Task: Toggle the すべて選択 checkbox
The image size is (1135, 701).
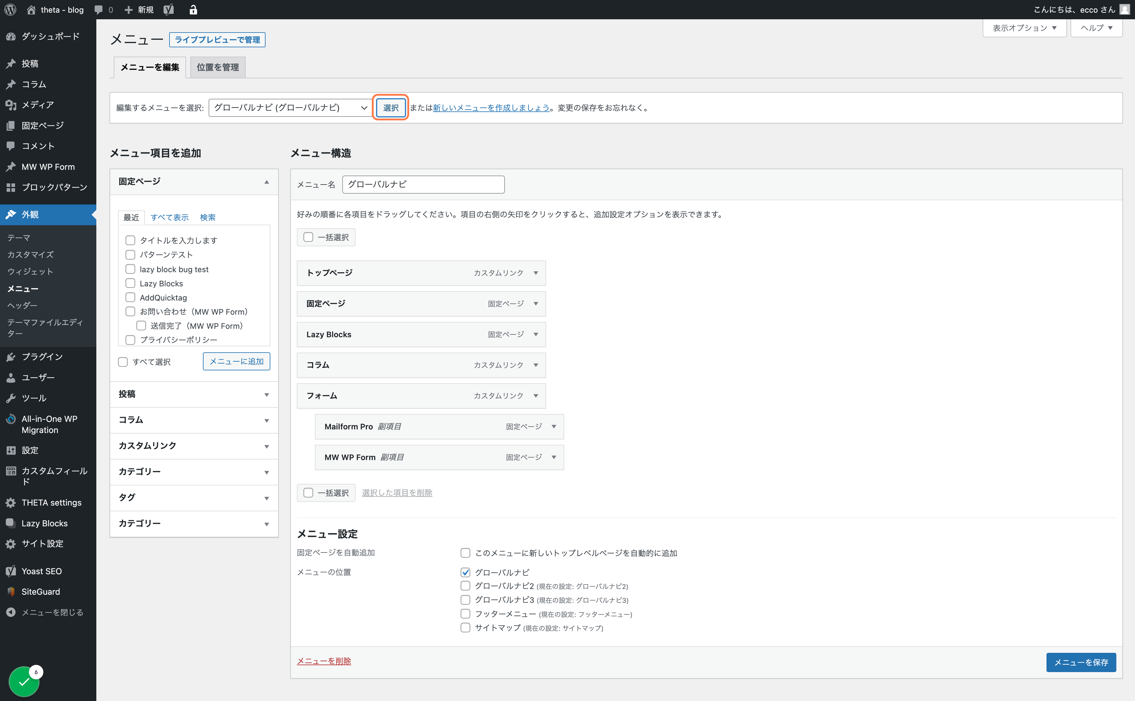Action: 123,362
